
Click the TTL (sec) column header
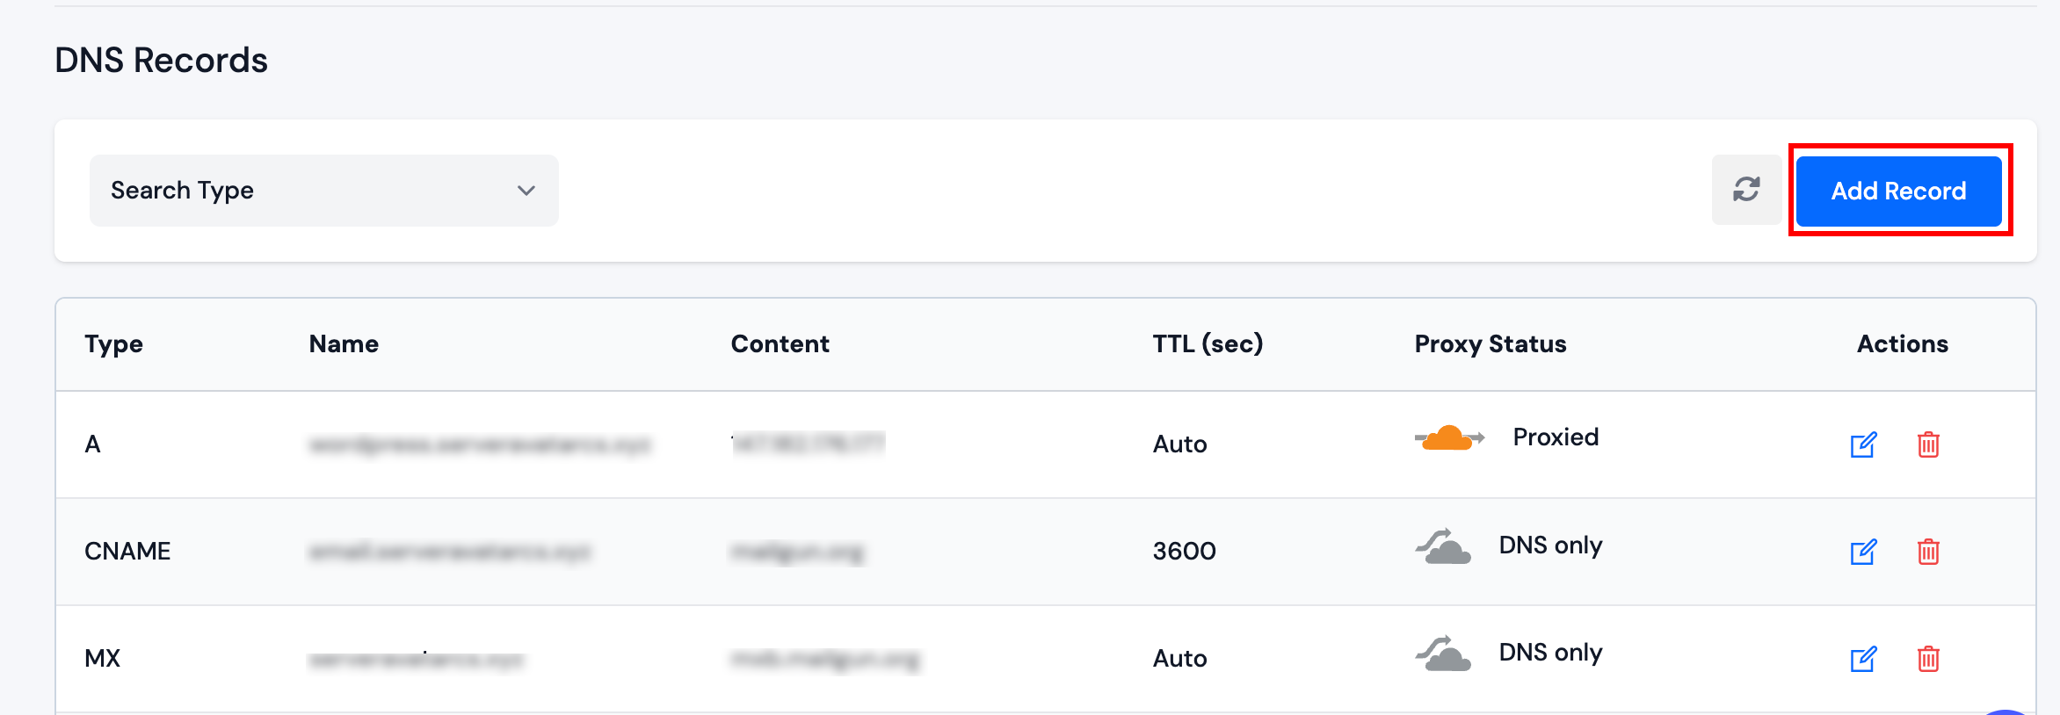1207,343
